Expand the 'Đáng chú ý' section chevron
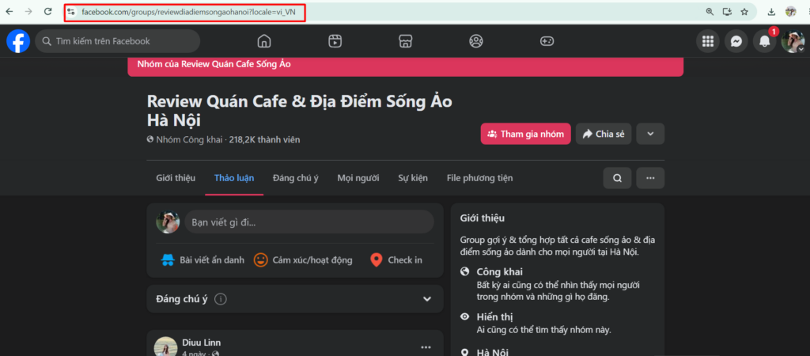 click(426, 299)
